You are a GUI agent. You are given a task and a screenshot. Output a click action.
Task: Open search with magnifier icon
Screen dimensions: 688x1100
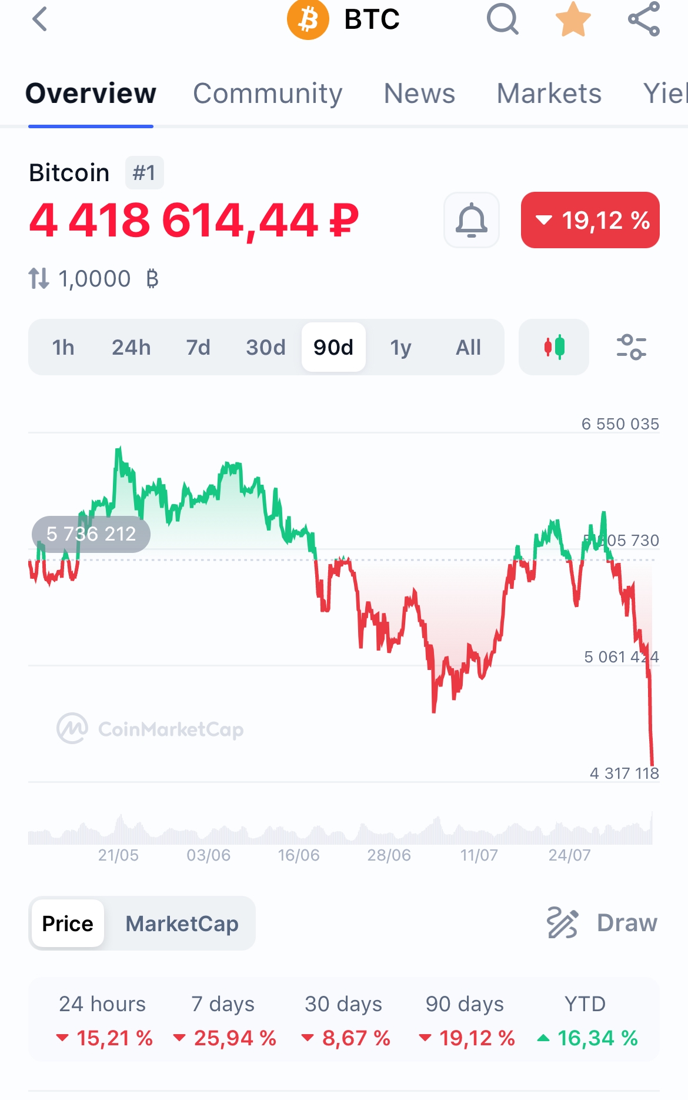[503, 19]
